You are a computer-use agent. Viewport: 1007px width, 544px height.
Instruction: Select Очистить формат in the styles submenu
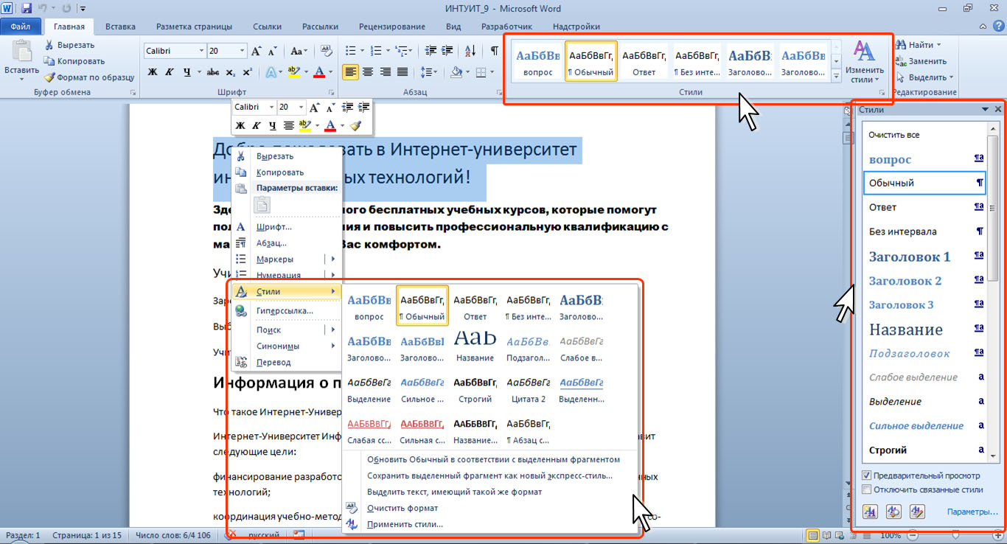[402, 509]
